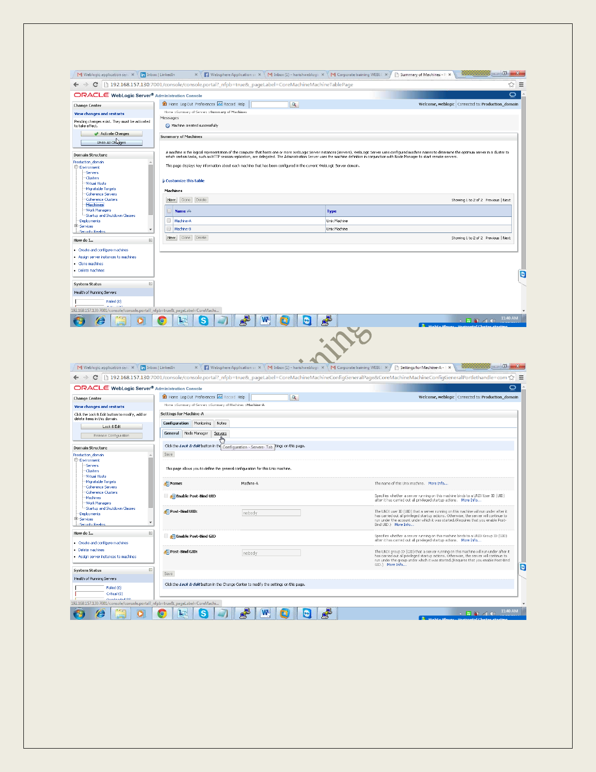This screenshot has width=596, height=772.
Task: Click restart-required icon beside Name field
Action: 167,483
